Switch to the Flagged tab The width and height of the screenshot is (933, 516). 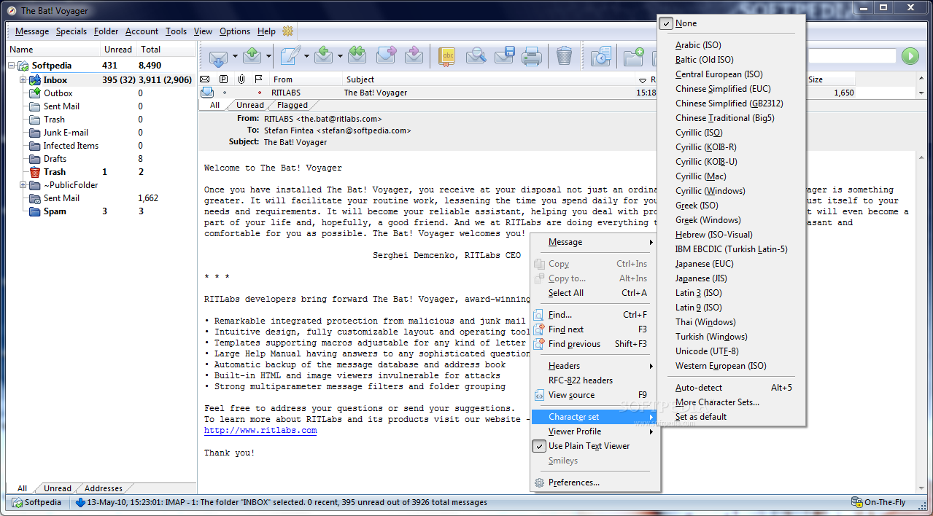point(293,105)
